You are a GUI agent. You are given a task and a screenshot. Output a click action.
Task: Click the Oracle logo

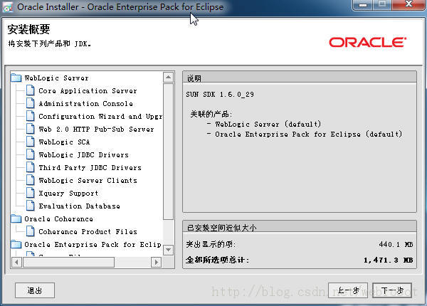(368, 42)
